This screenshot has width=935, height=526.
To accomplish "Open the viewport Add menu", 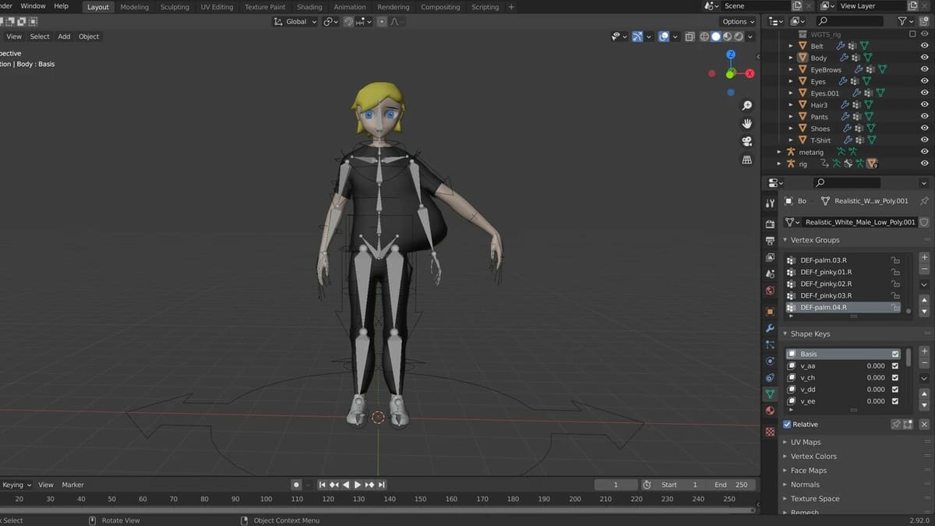I will point(64,37).
